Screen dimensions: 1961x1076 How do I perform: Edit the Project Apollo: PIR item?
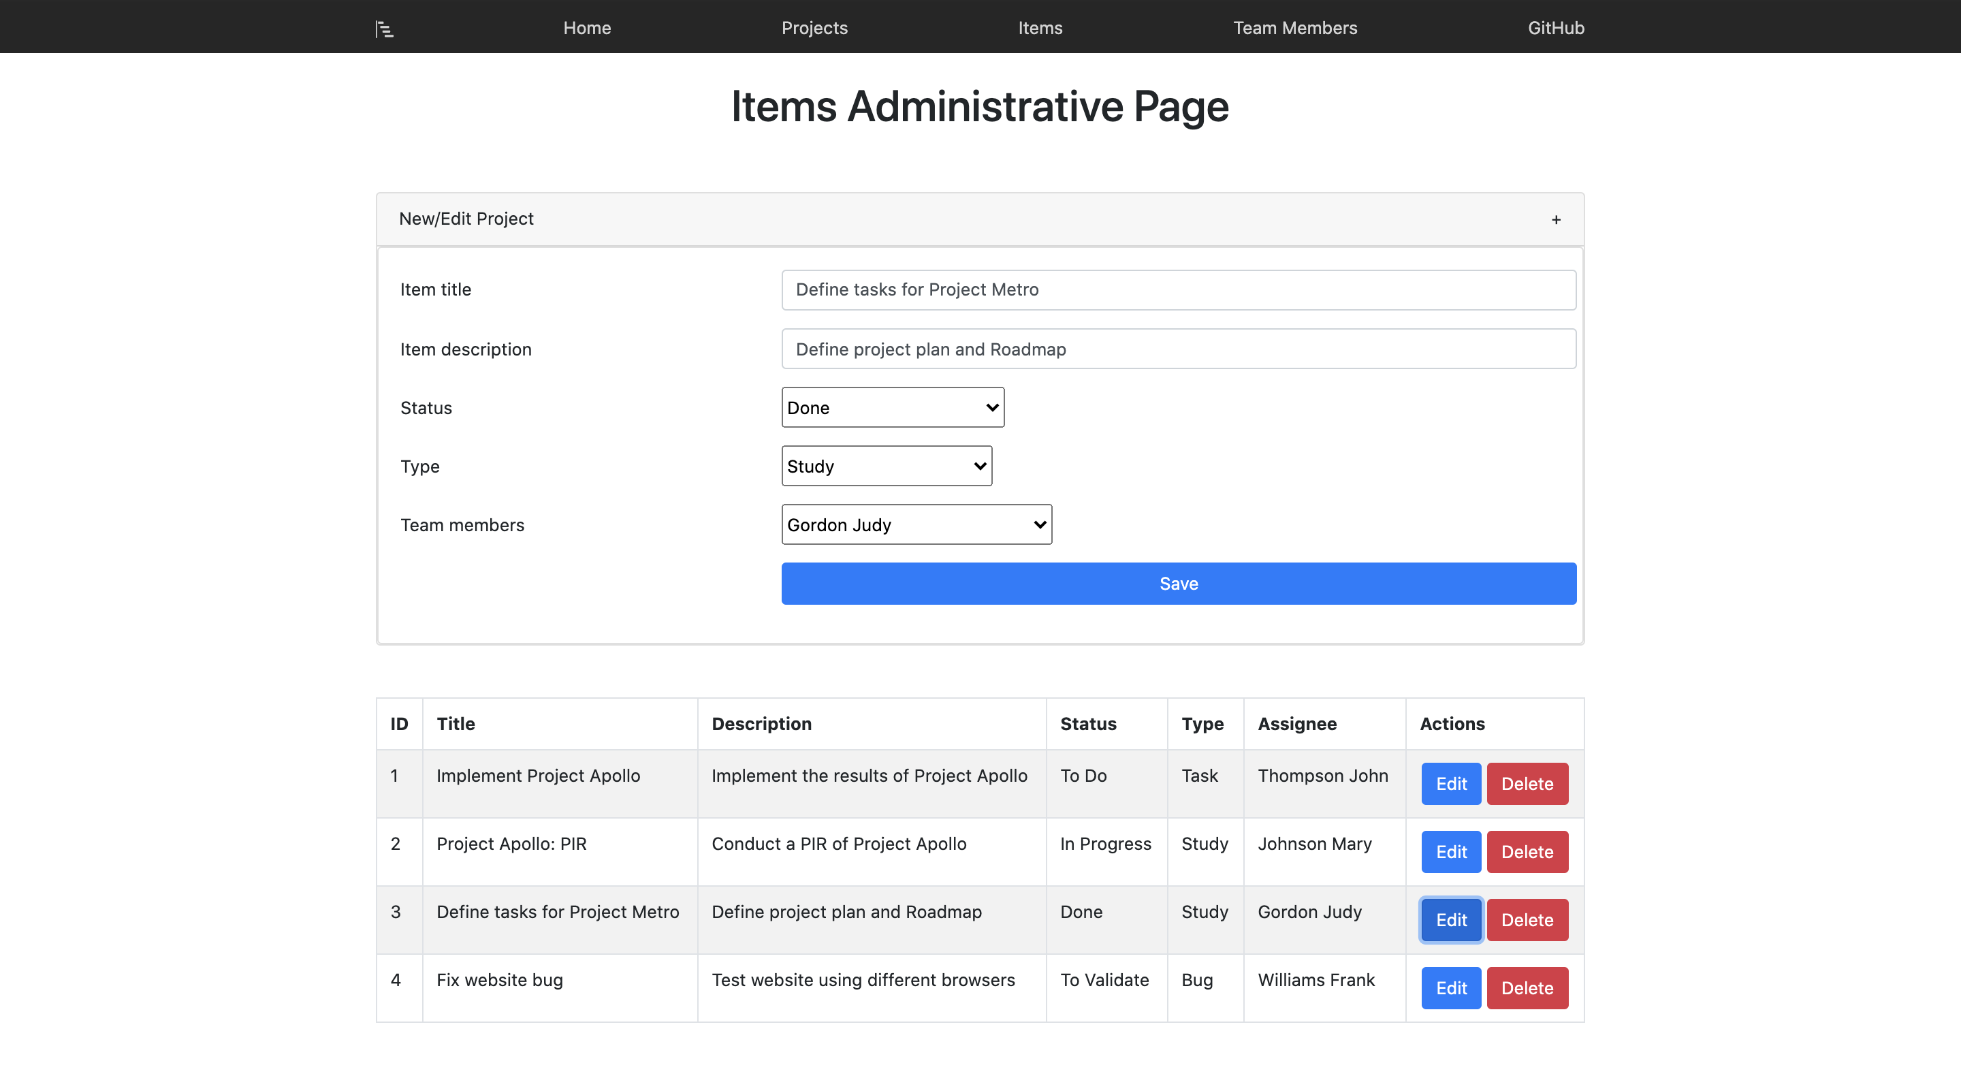pos(1450,851)
